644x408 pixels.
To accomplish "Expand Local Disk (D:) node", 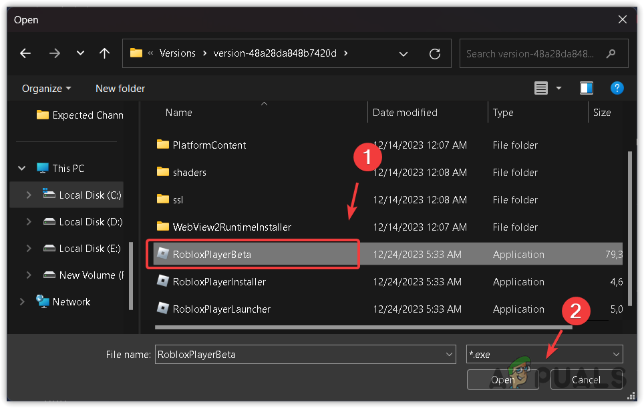I will pyautogui.click(x=28, y=222).
